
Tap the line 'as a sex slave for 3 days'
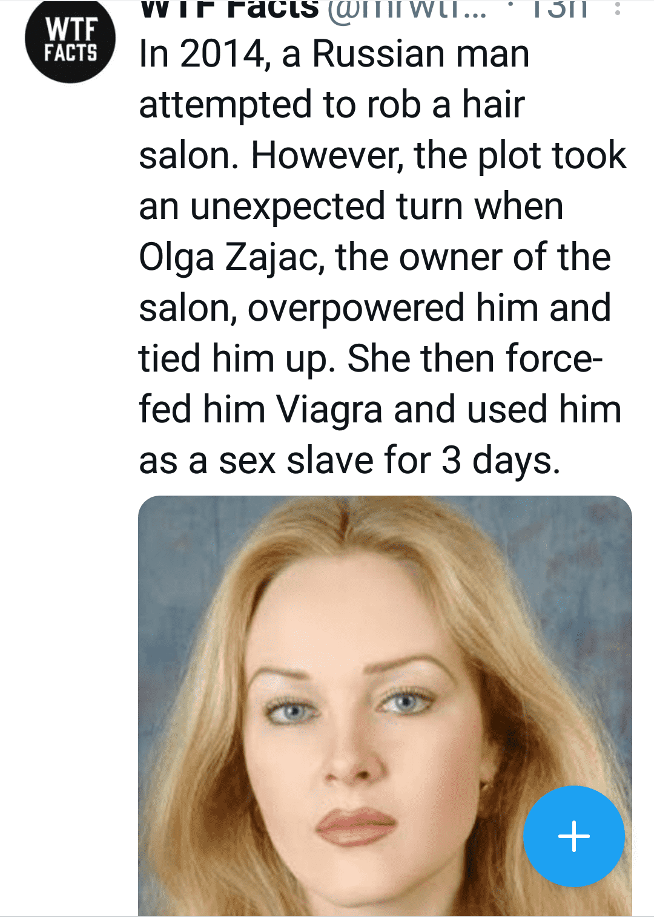pyautogui.click(x=349, y=461)
